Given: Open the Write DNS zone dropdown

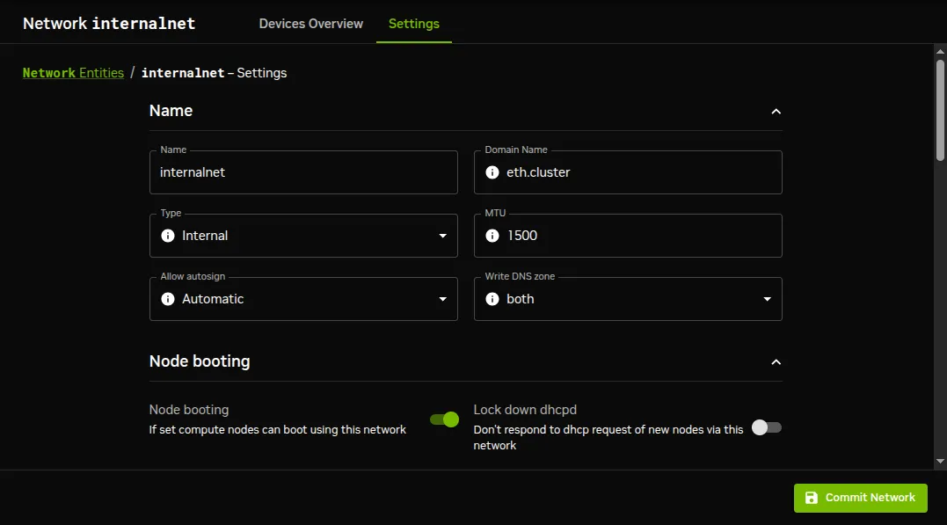Looking at the screenshot, I should 628,299.
